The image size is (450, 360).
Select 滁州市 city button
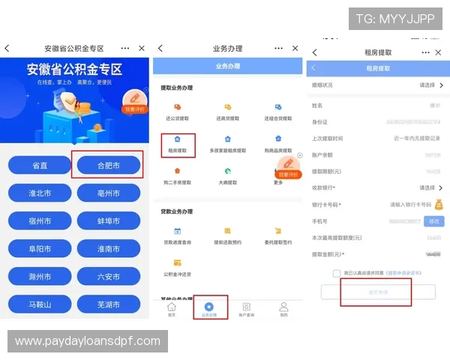click(40, 277)
